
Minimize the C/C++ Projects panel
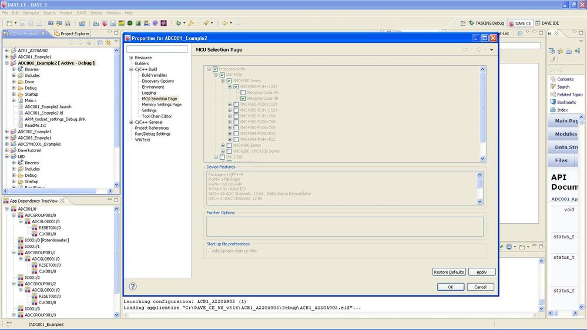(110, 32)
